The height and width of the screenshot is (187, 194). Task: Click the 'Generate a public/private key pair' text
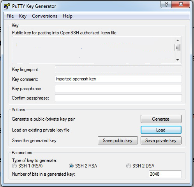pyautogui.click(x=43, y=119)
